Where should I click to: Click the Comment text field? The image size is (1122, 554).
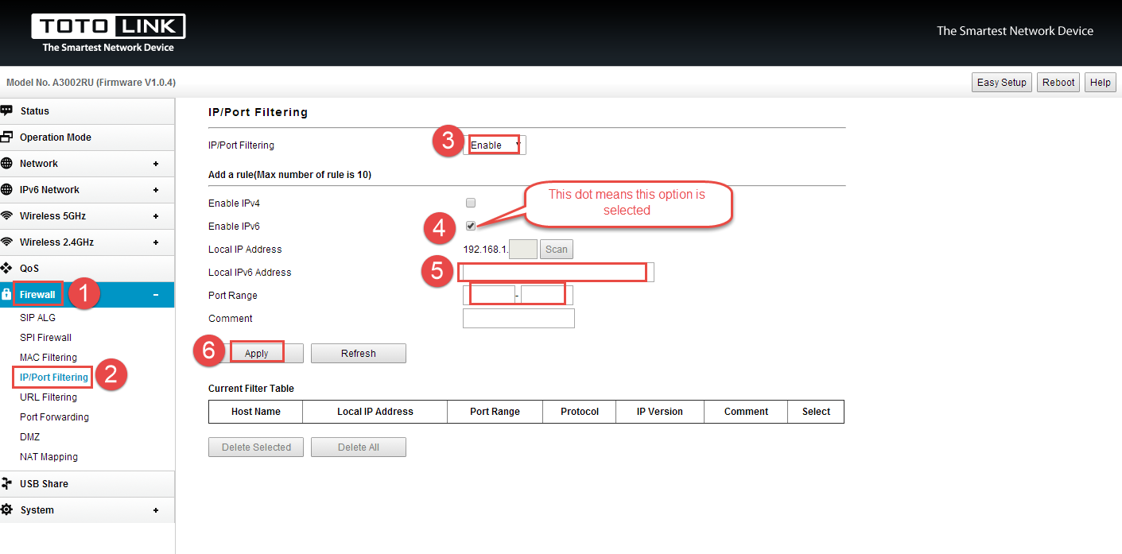click(x=518, y=319)
